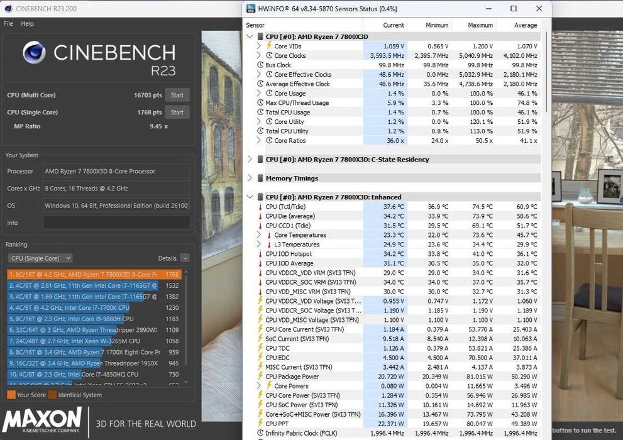623x440 pixels.
Task: Click the Cinebench app icon in title bar
Action: tap(8, 8)
